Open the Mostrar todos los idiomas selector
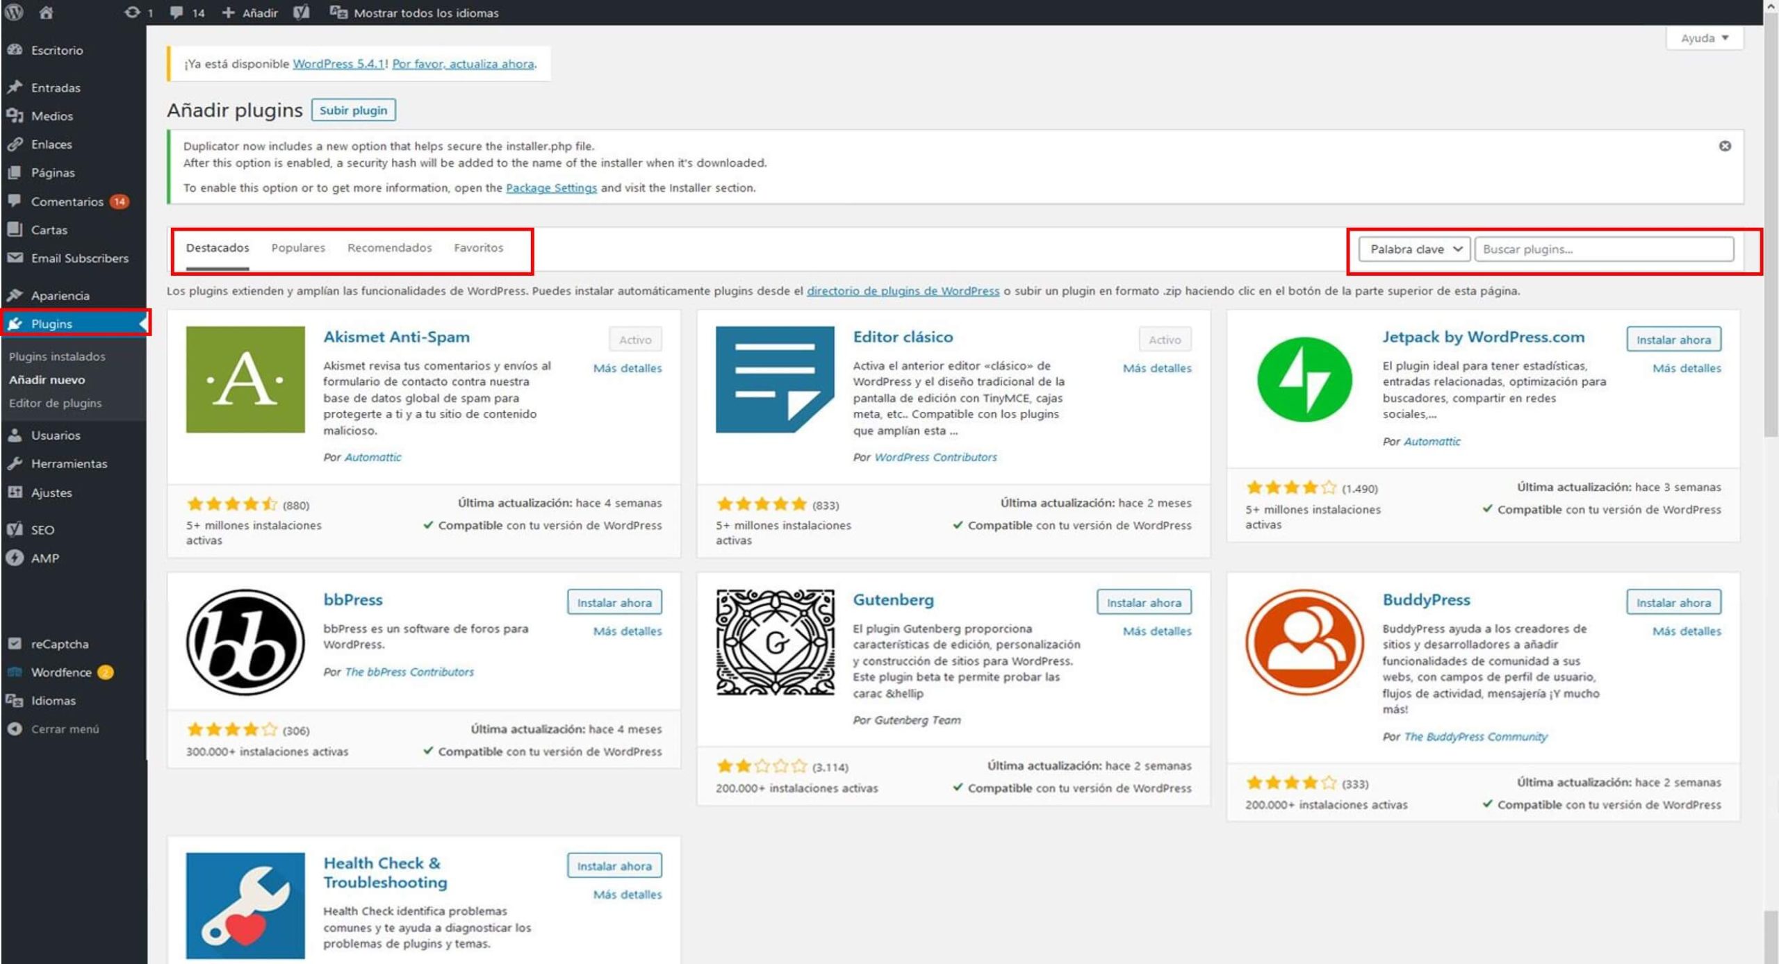 (x=425, y=12)
